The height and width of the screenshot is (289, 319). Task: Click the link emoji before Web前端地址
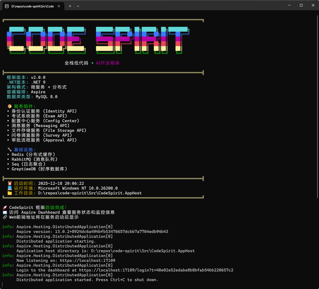pos(5,217)
